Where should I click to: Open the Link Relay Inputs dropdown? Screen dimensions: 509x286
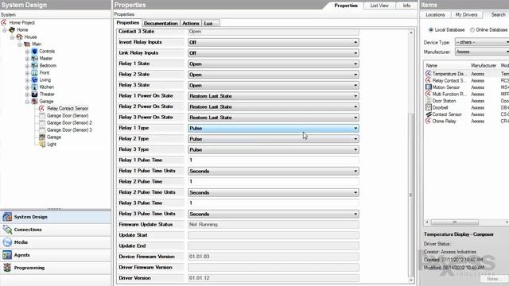click(274, 53)
